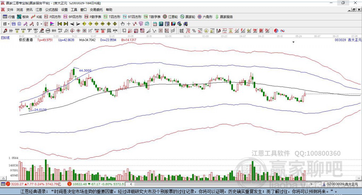Step chart right with black arrow
362x195 pixels.
[x=78, y=24]
